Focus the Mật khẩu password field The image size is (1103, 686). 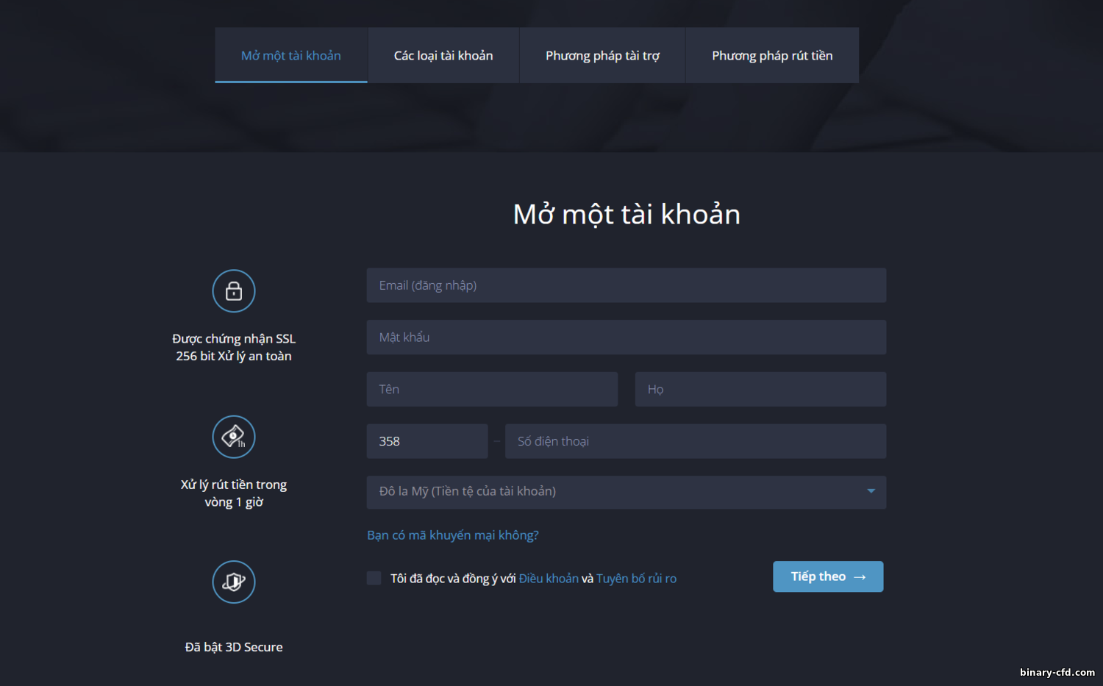point(627,337)
